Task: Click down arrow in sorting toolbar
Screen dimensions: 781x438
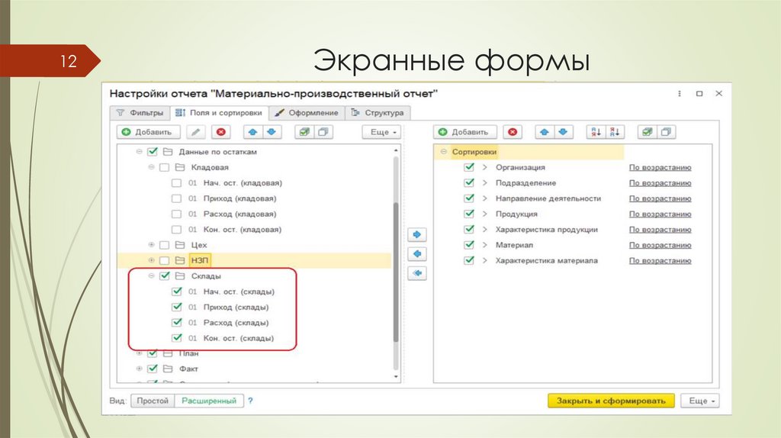Action: pos(563,132)
